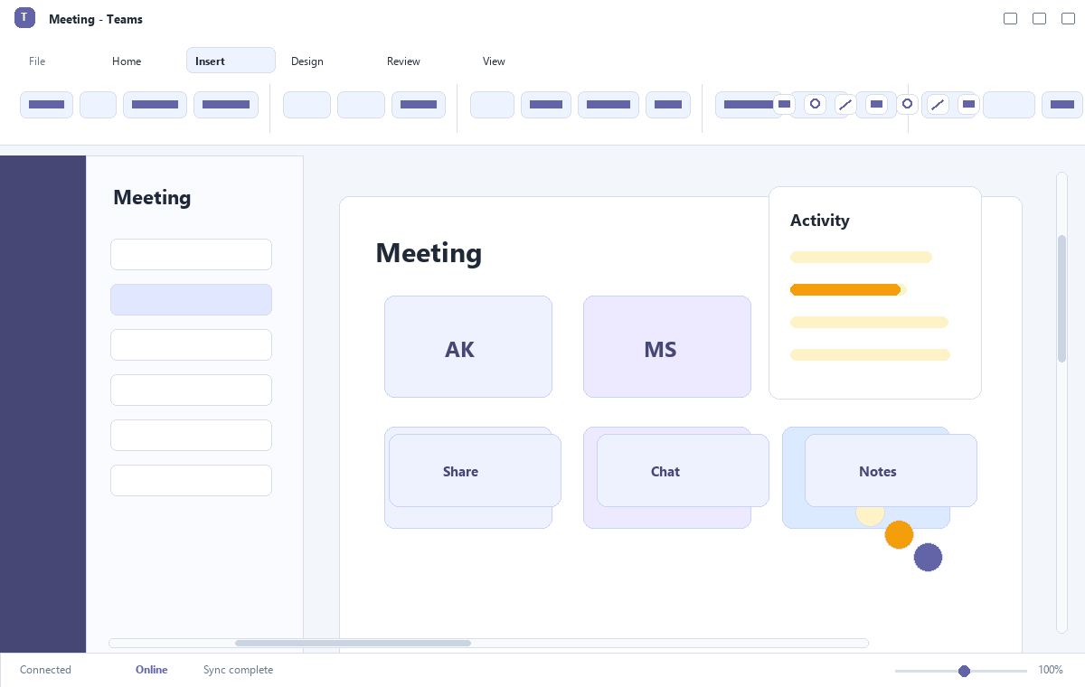Open the AK participant tile
1085x687 pixels.
pyautogui.click(x=468, y=346)
